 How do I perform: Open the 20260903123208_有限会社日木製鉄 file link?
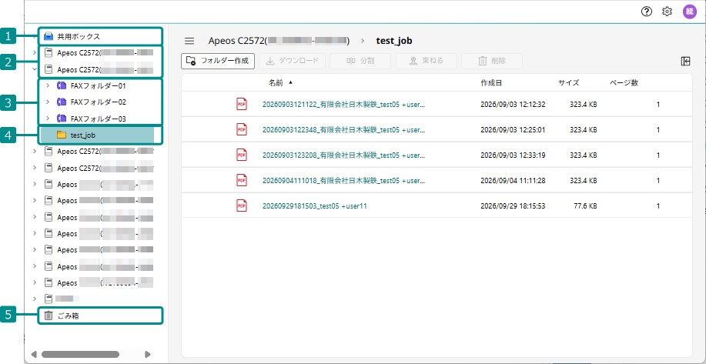(x=343, y=155)
